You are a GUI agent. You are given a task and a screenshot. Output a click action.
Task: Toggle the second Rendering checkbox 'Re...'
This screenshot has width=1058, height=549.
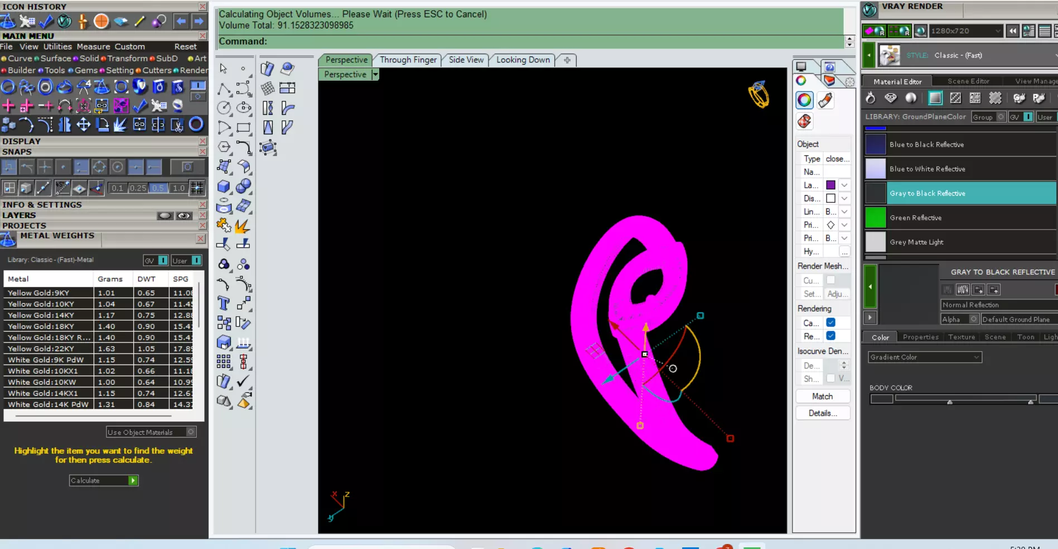[830, 336]
